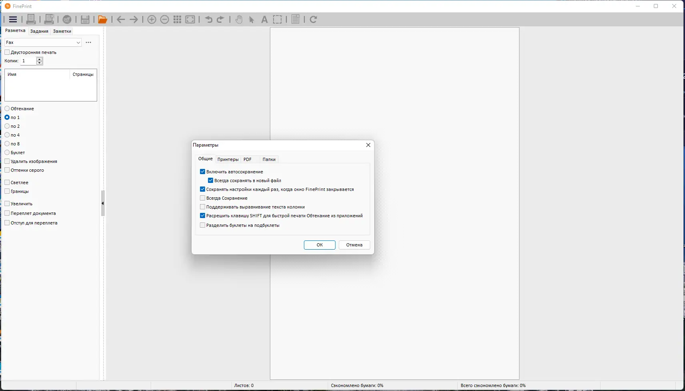Switch to the Принтеры tab
Image resolution: width=685 pixels, height=391 pixels.
228,159
